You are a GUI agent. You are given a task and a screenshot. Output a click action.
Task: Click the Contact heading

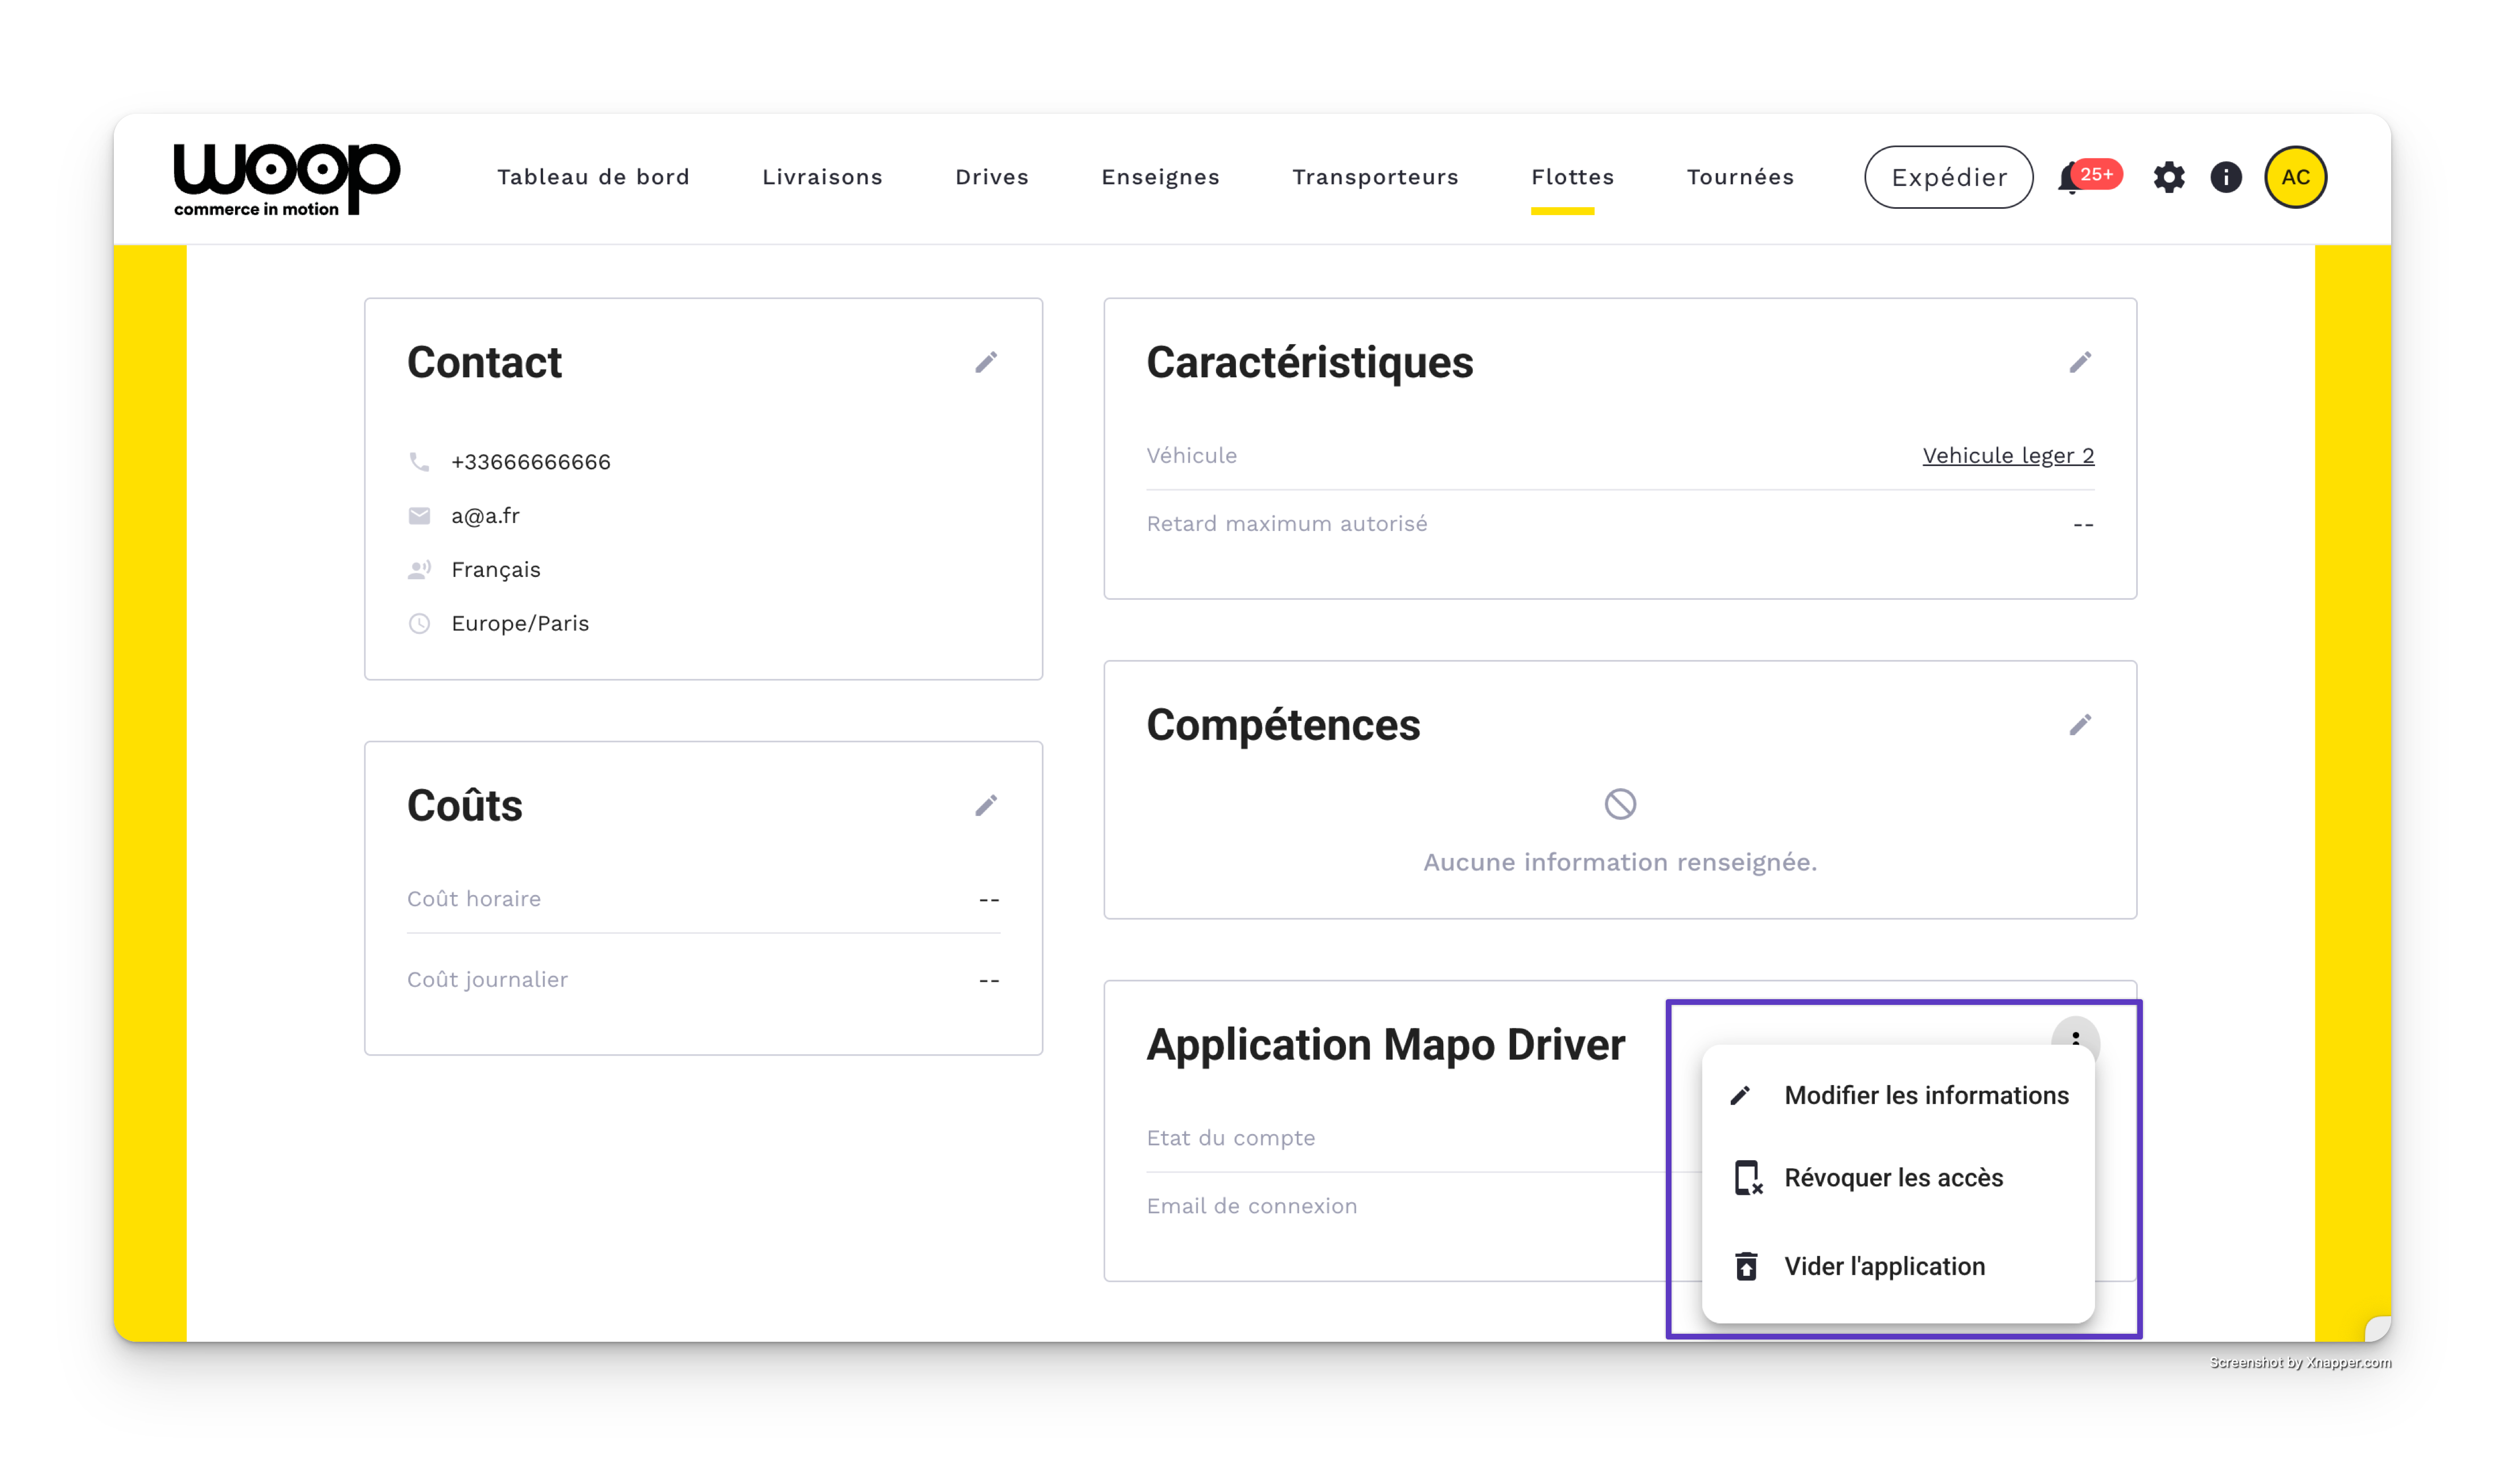(x=484, y=362)
